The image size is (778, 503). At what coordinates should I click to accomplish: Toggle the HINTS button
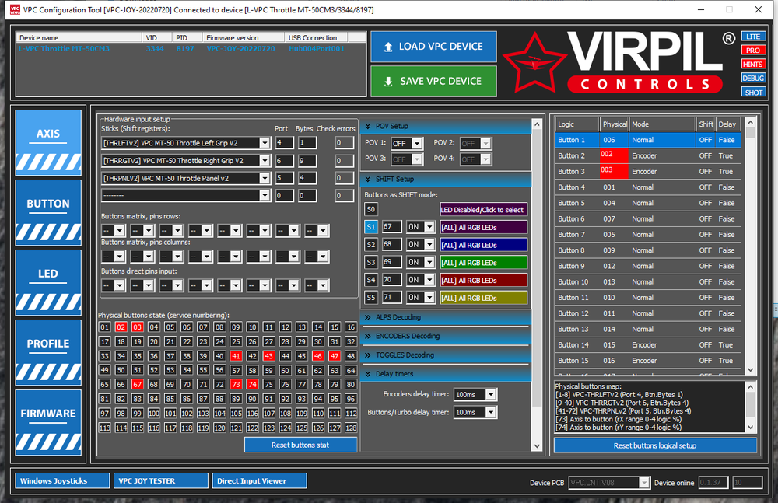(753, 64)
